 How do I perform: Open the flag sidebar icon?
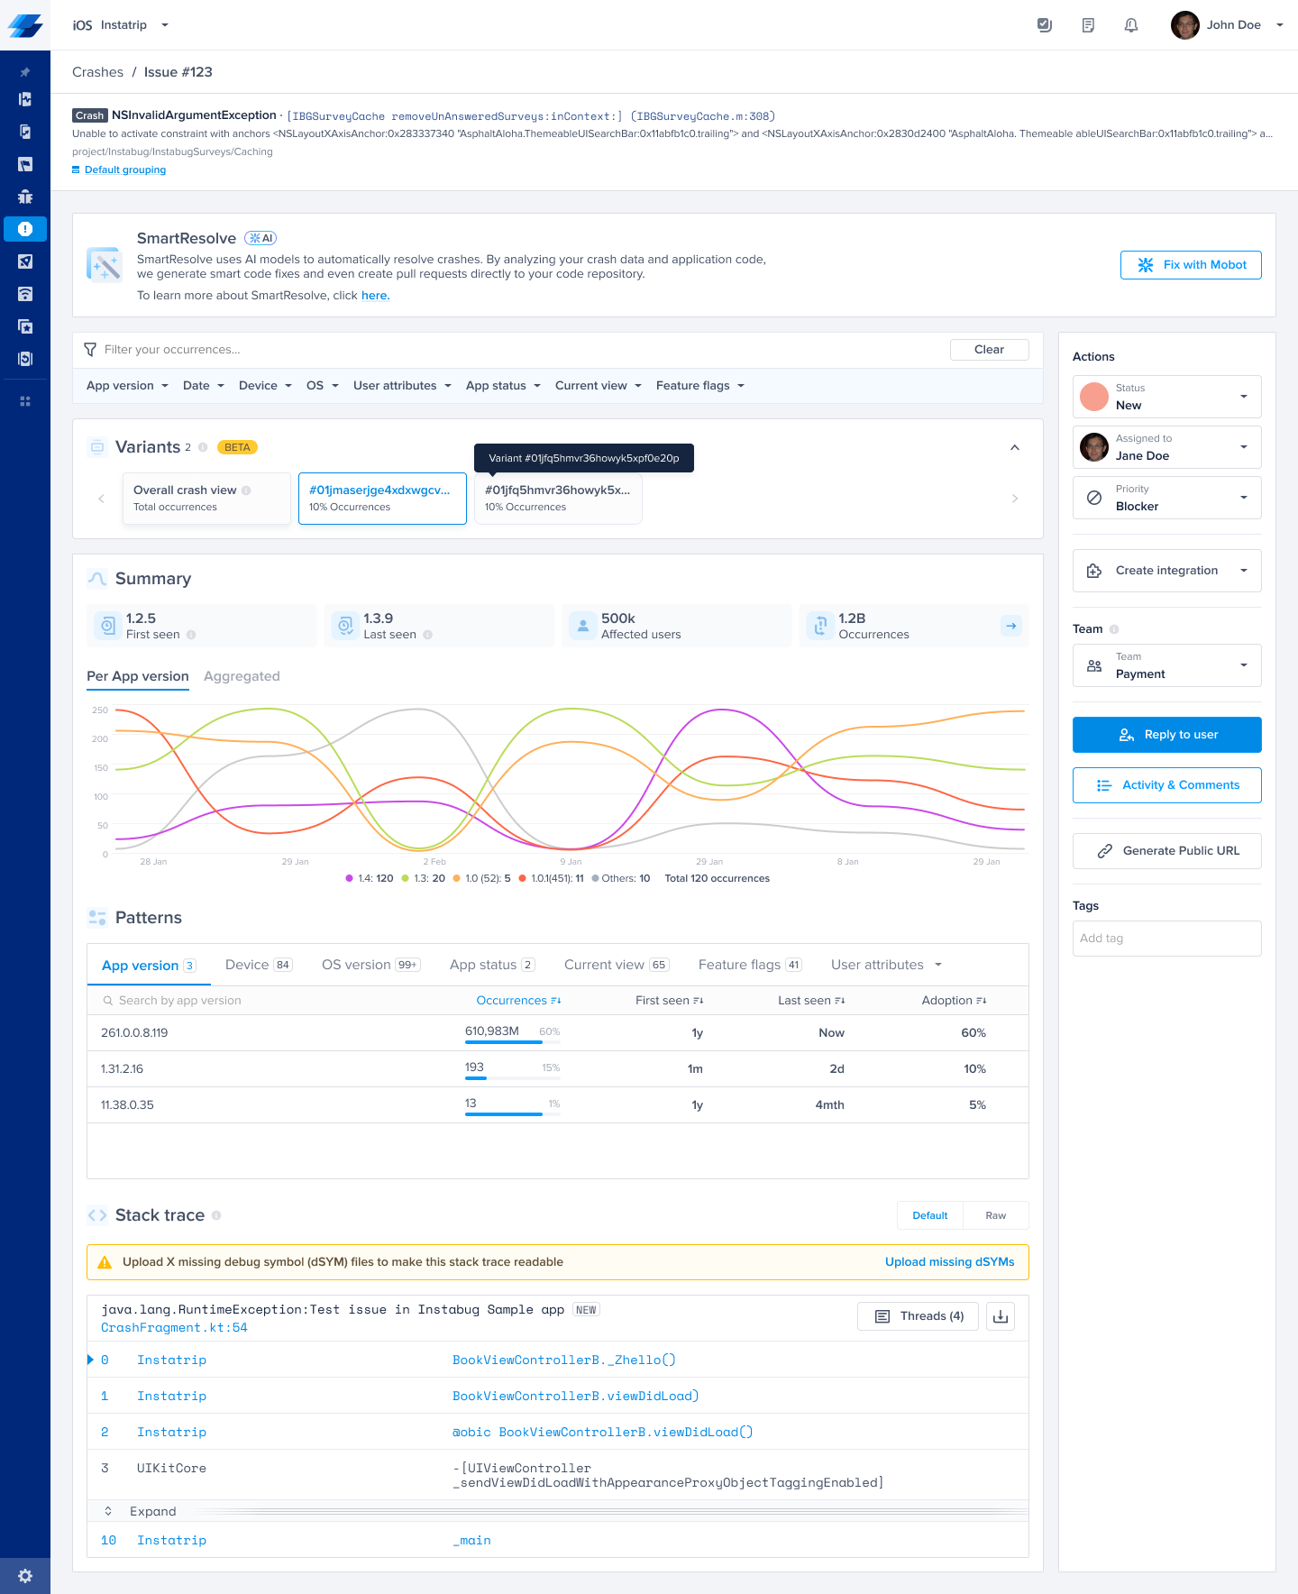[x=25, y=164]
